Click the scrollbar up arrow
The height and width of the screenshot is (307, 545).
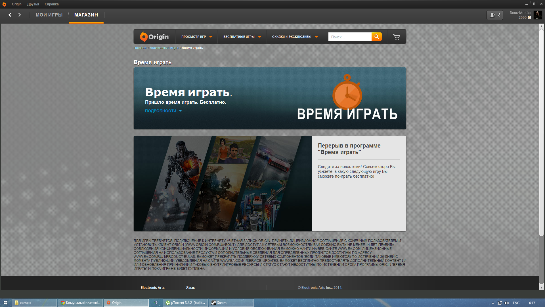(541, 26)
